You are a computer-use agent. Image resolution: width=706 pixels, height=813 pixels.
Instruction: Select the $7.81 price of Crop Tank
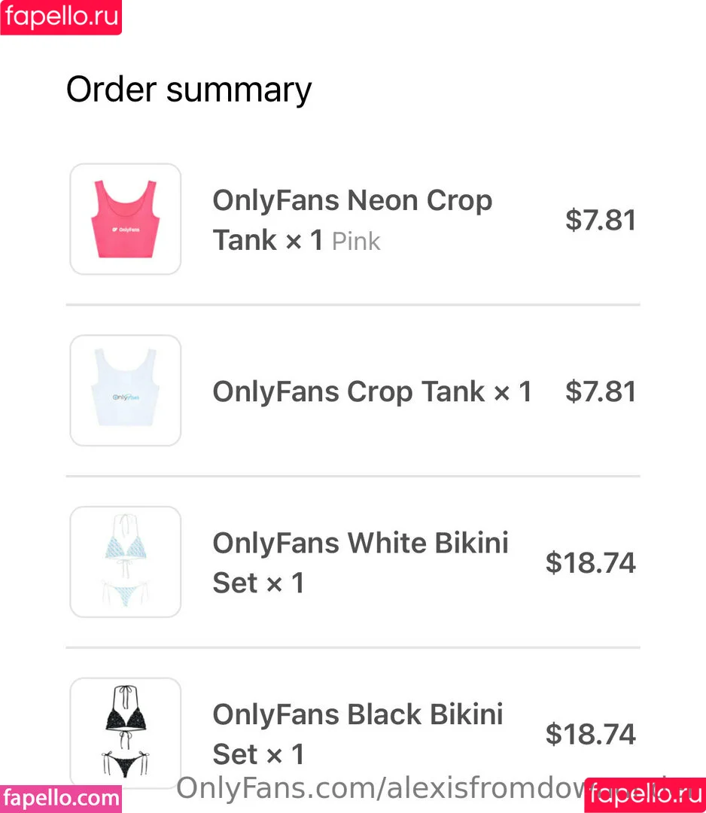coord(601,391)
